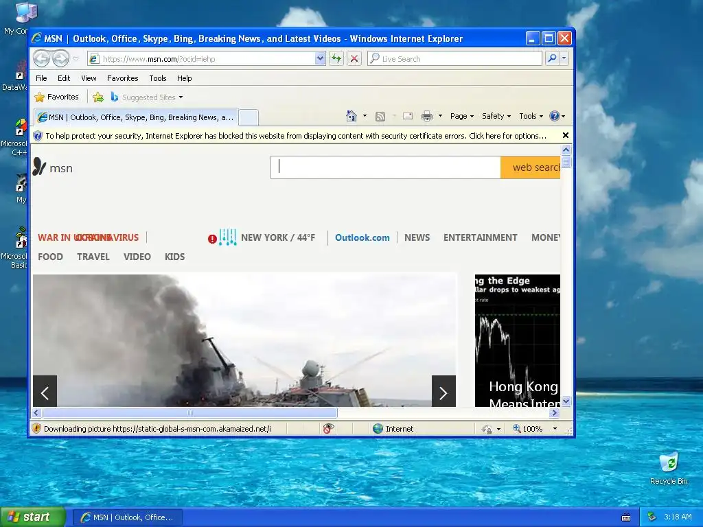Image resolution: width=703 pixels, height=527 pixels.
Task: Open the TRAVEL section link
Action: click(93, 257)
